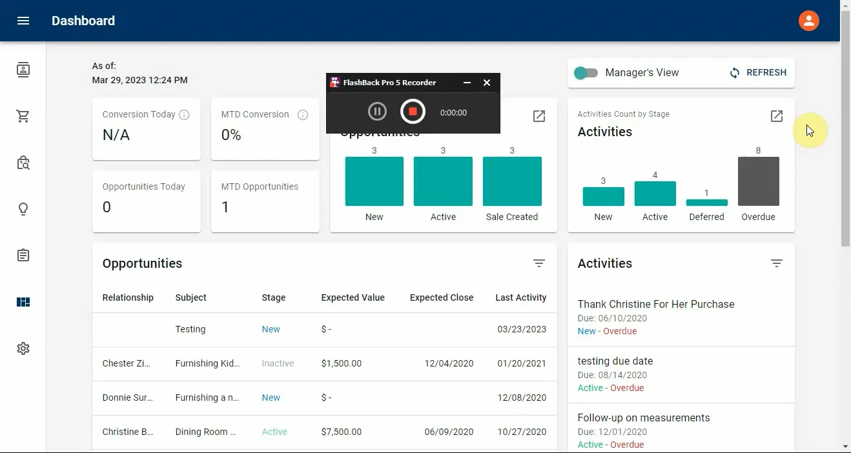Viewport: 851px width, 453px height.
Task: Sort by Subject column header
Action: [x=190, y=297]
